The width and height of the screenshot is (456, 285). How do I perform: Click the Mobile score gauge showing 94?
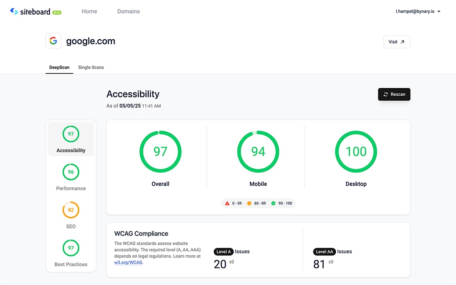pyautogui.click(x=258, y=151)
